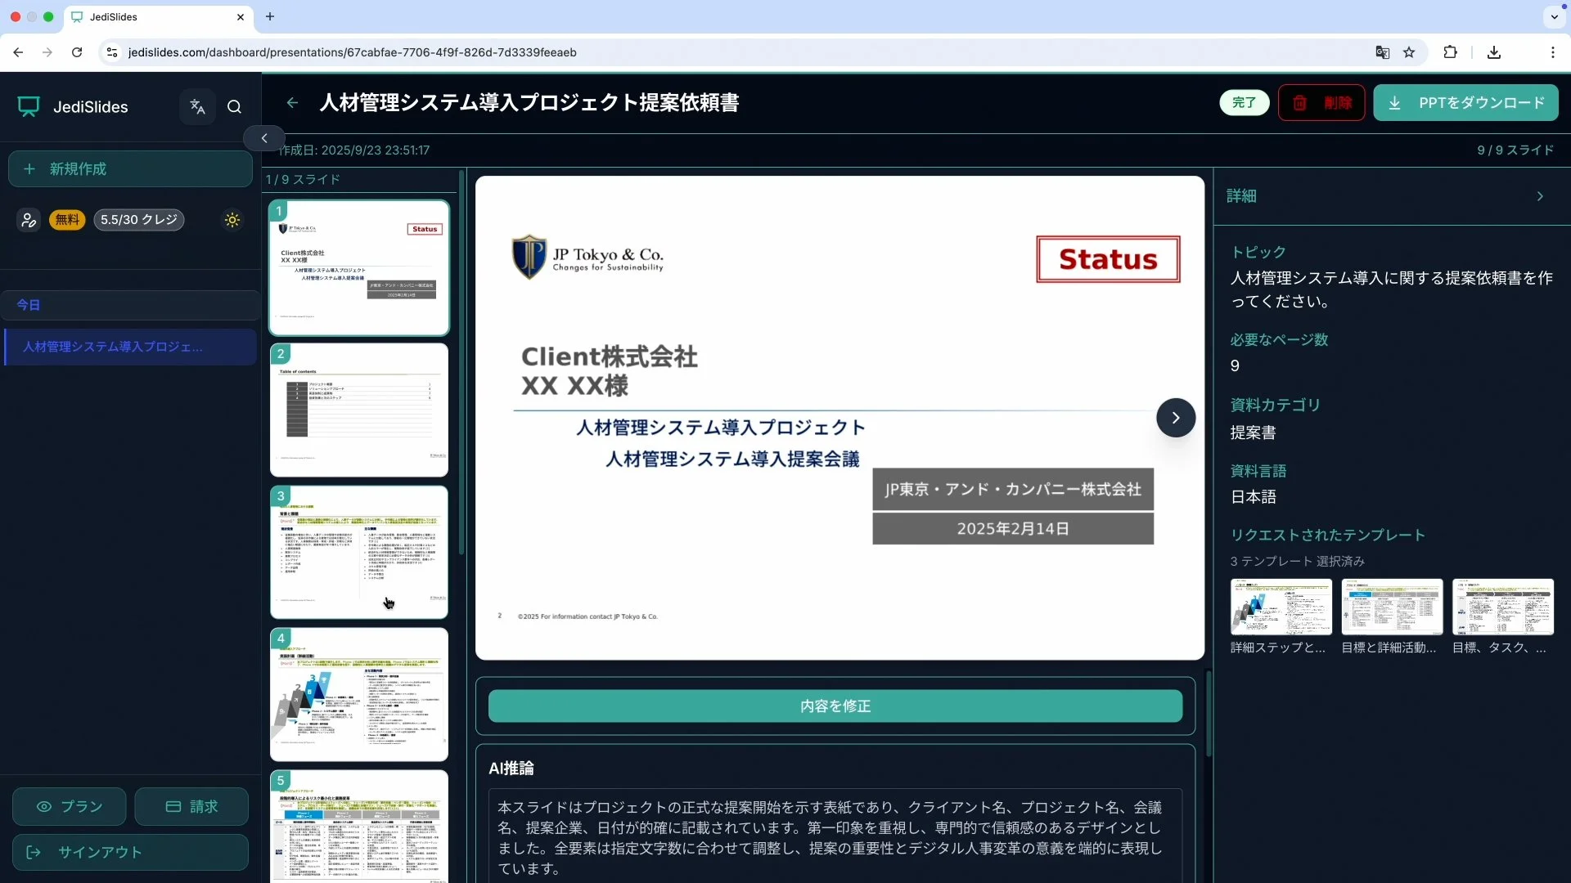Click the back arrow beside presentation title

pyautogui.click(x=292, y=103)
